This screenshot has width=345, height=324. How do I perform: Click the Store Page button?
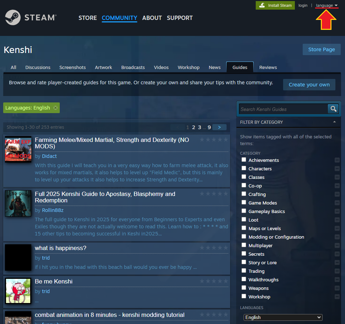(322, 49)
